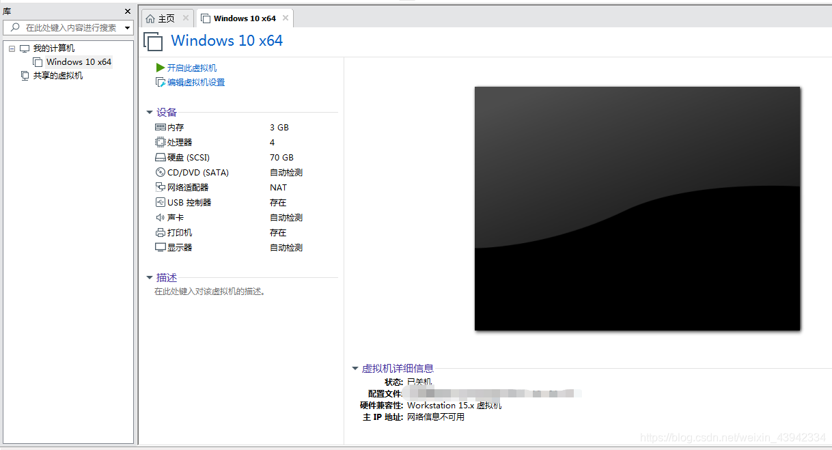Click Workstation 15.x 虚拟机 compatibility text
Screen dimensions: 832x450
tap(454, 406)
